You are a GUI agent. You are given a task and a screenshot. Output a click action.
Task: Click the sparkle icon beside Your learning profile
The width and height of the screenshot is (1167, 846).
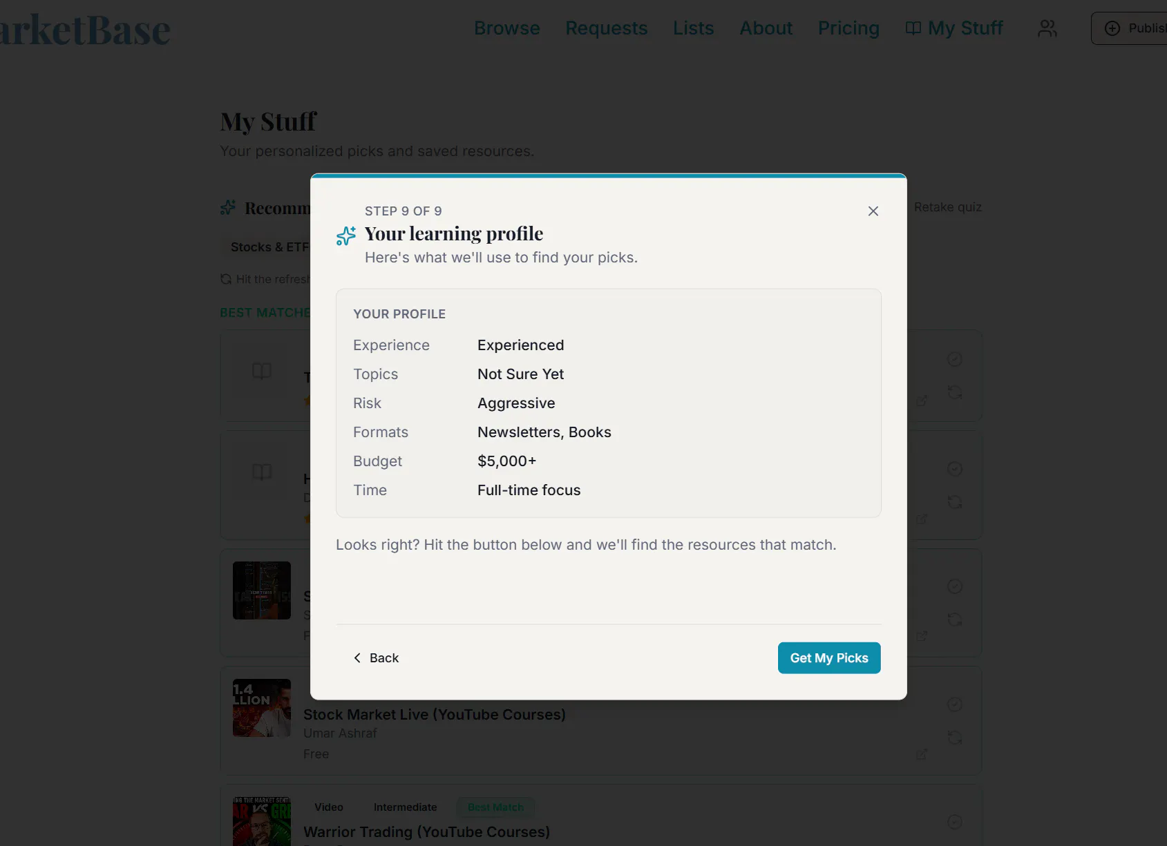click(346, 235)
